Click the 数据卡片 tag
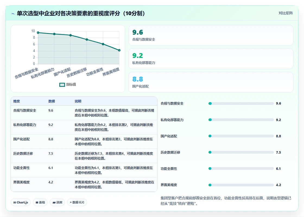The image size is (304, 217). pyautogui.click(x=77, y=202)
